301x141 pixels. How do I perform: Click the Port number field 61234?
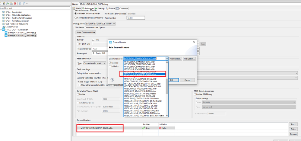point(135,18)
